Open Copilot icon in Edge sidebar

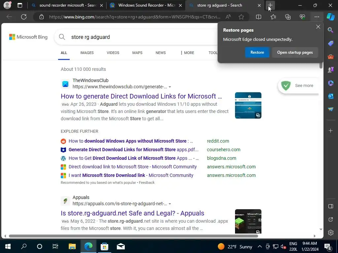[x=331, y=17]
